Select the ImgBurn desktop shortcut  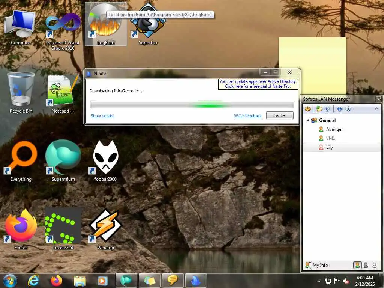tap(105, 24)
